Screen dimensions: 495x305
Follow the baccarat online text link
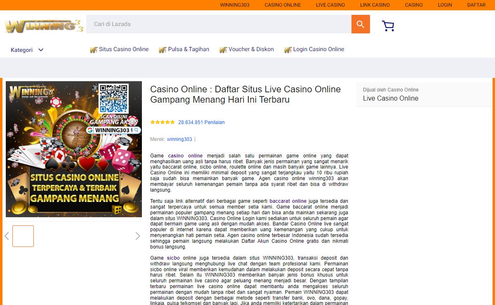[x=288, y=201]
